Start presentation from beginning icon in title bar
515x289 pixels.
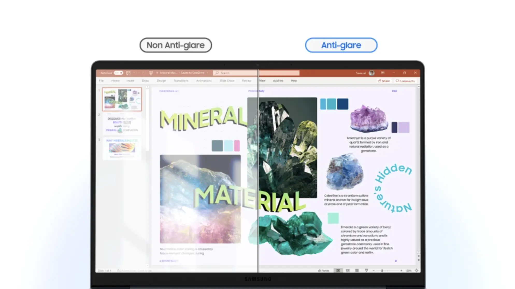(151, 73)
